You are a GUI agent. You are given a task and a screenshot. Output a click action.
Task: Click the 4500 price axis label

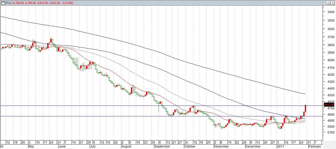click(330, 95)
